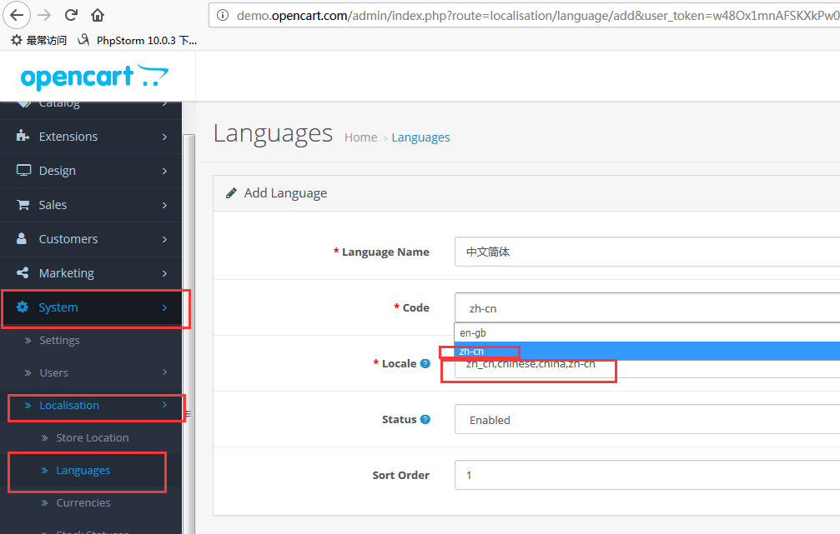
Task: Click the Locale input field
Action: pyautogui.click(x=647, y=369)
